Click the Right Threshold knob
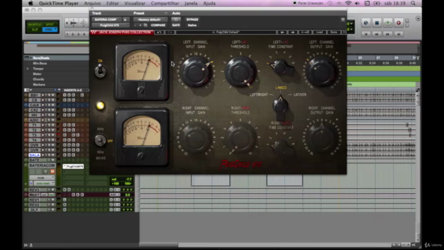This screenshot has width=444, height=250. pos(241,138)
